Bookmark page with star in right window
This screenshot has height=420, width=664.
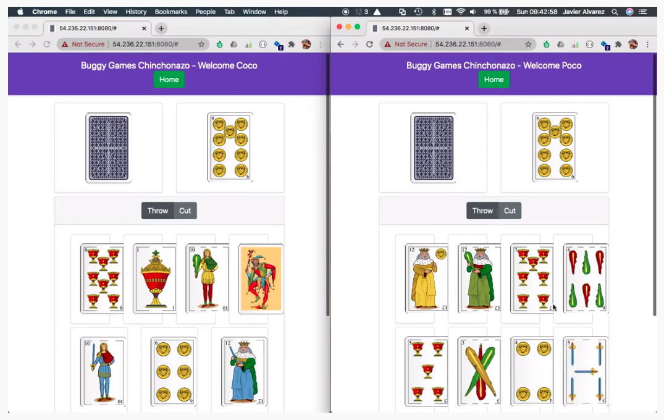click(528, 44)
